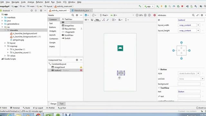Open Component Tree settings gear
Screen dimensions: 206x116
coord(77,60)
